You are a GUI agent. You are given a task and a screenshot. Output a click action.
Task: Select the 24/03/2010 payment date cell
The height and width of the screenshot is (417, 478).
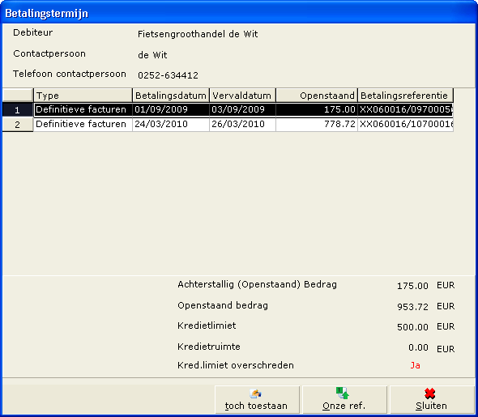171,124
